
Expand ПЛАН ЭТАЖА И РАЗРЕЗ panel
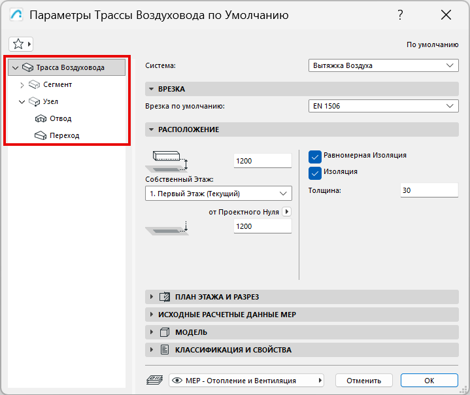point(302,297)
